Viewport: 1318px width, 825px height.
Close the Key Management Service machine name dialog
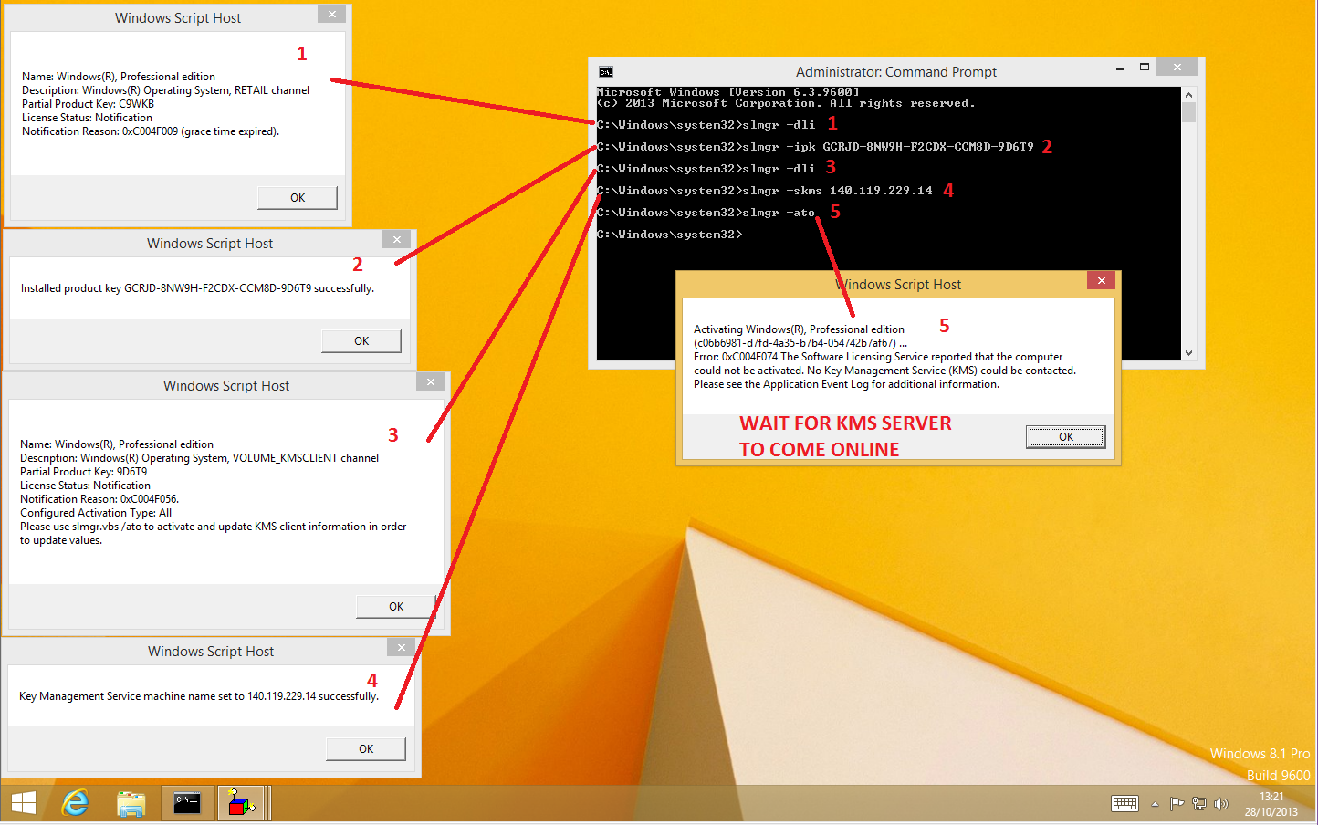402,647
